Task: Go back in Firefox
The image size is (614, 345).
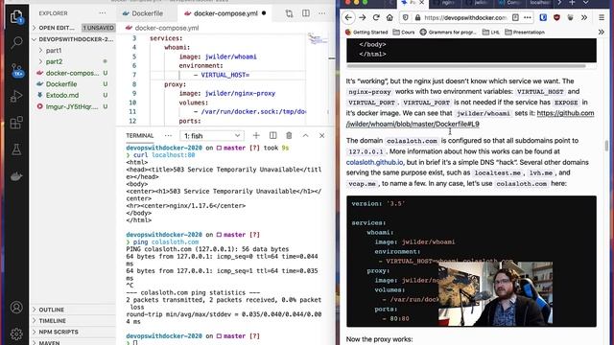Action: 348,17
